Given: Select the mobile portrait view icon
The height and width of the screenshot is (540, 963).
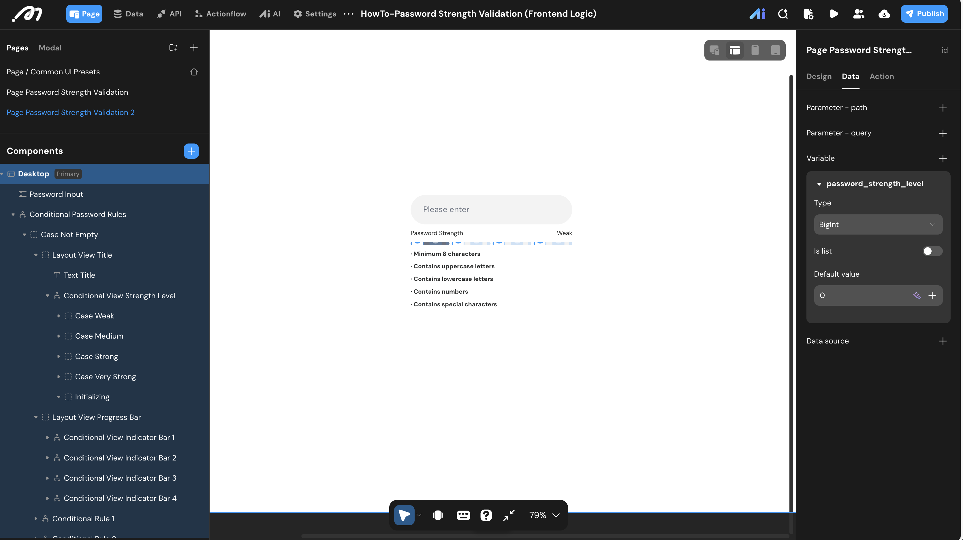Looking at the screenshot, I should pyautogui.click(x=755, y=50).
